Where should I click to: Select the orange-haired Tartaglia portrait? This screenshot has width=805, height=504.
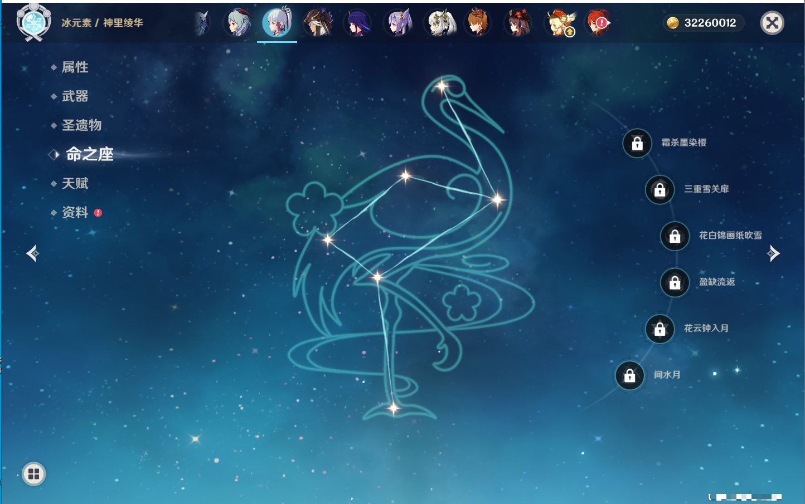(478, 23)
